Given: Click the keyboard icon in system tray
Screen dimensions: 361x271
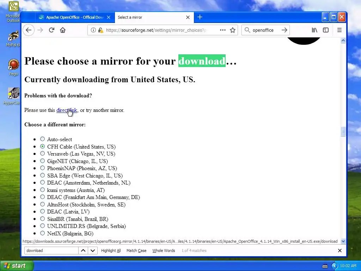Looking at the screenshot, I should tap(325, 266).
